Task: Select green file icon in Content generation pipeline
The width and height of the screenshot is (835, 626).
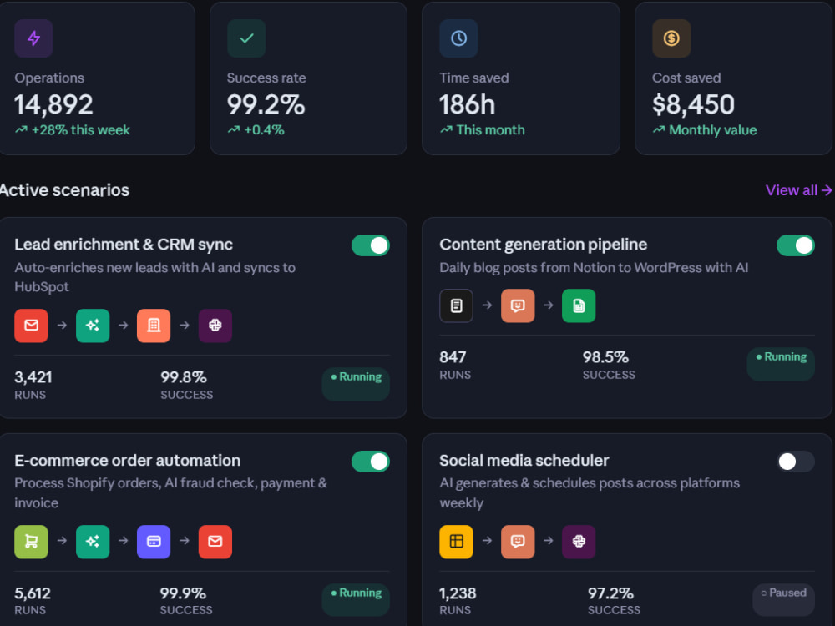Action: pyautogui.click(x=579, y=305)
